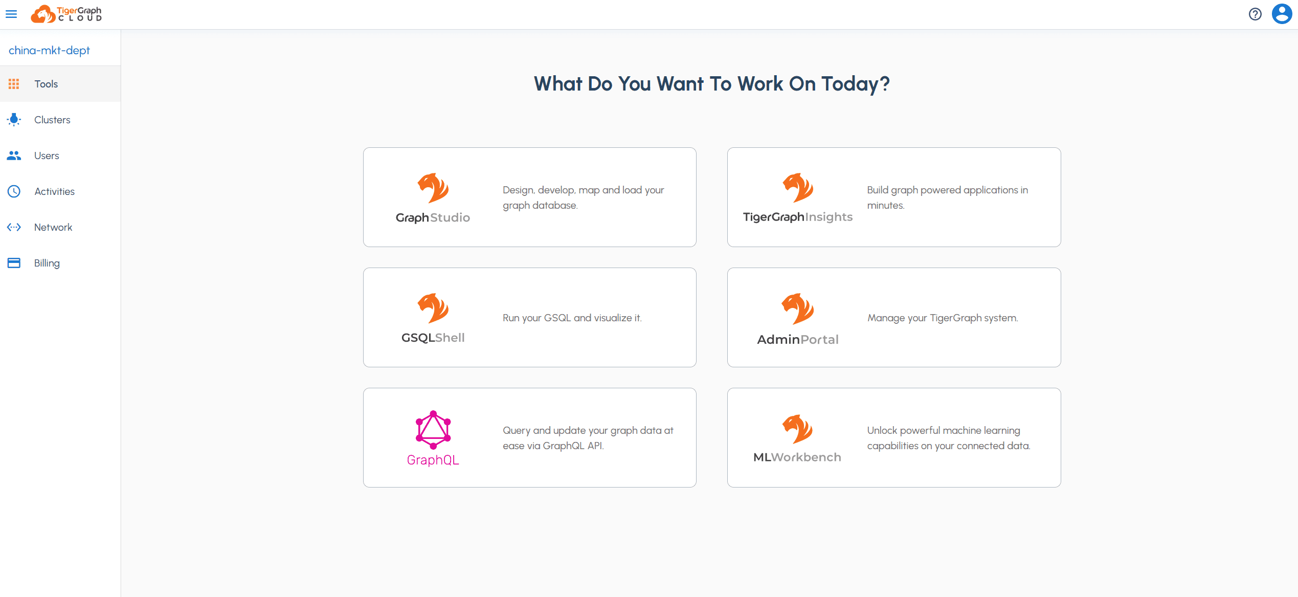Click the Clusters lightbulb icon

[x=14, y=120]
